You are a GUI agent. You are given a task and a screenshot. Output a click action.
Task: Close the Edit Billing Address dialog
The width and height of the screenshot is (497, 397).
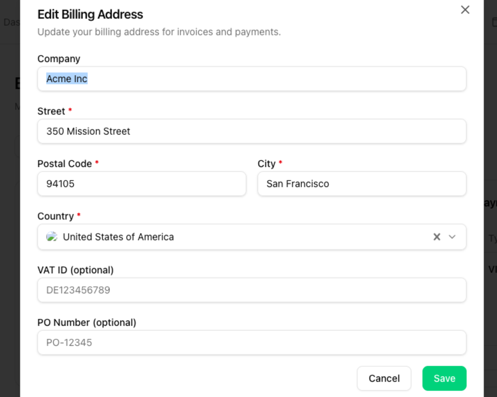[x=465, y=10]
